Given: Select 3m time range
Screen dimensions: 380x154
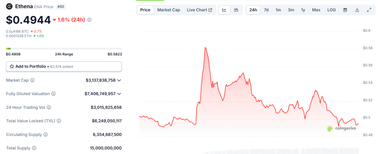Looking at the screenshot, I should [291, 10].
